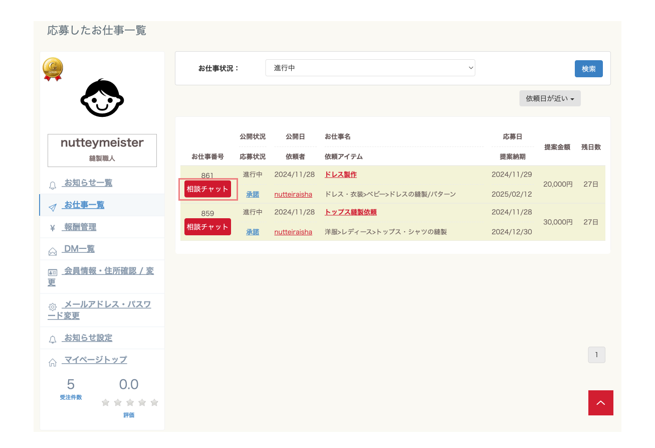The width and height of the screenshot is (655, 448).
Task: Click the blue 検索 button
Action: click(589, 69)
